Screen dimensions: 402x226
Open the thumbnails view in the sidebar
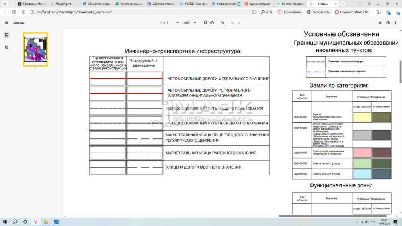pos(7,35)
